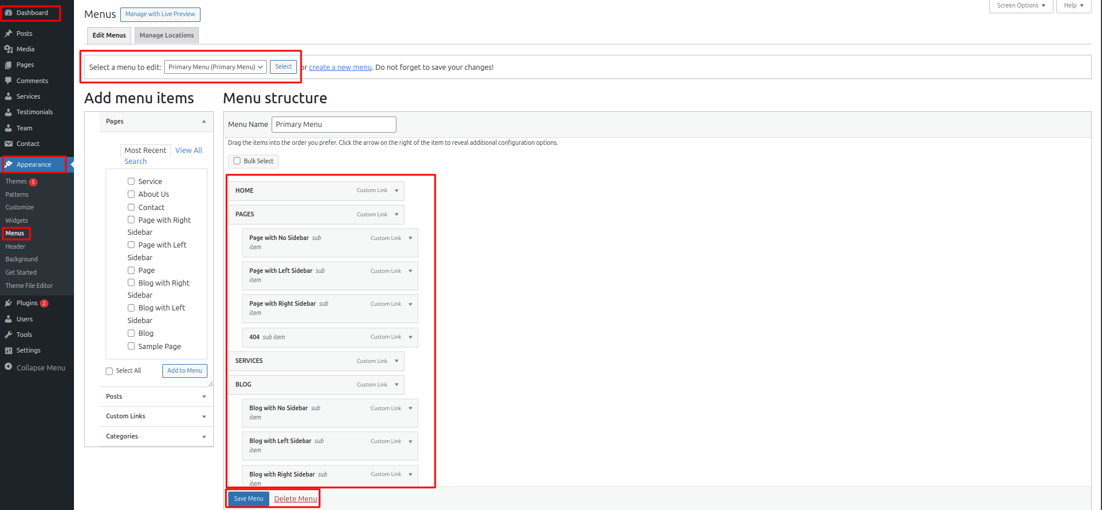Open the Patterns submenu item

click(17, 194)
